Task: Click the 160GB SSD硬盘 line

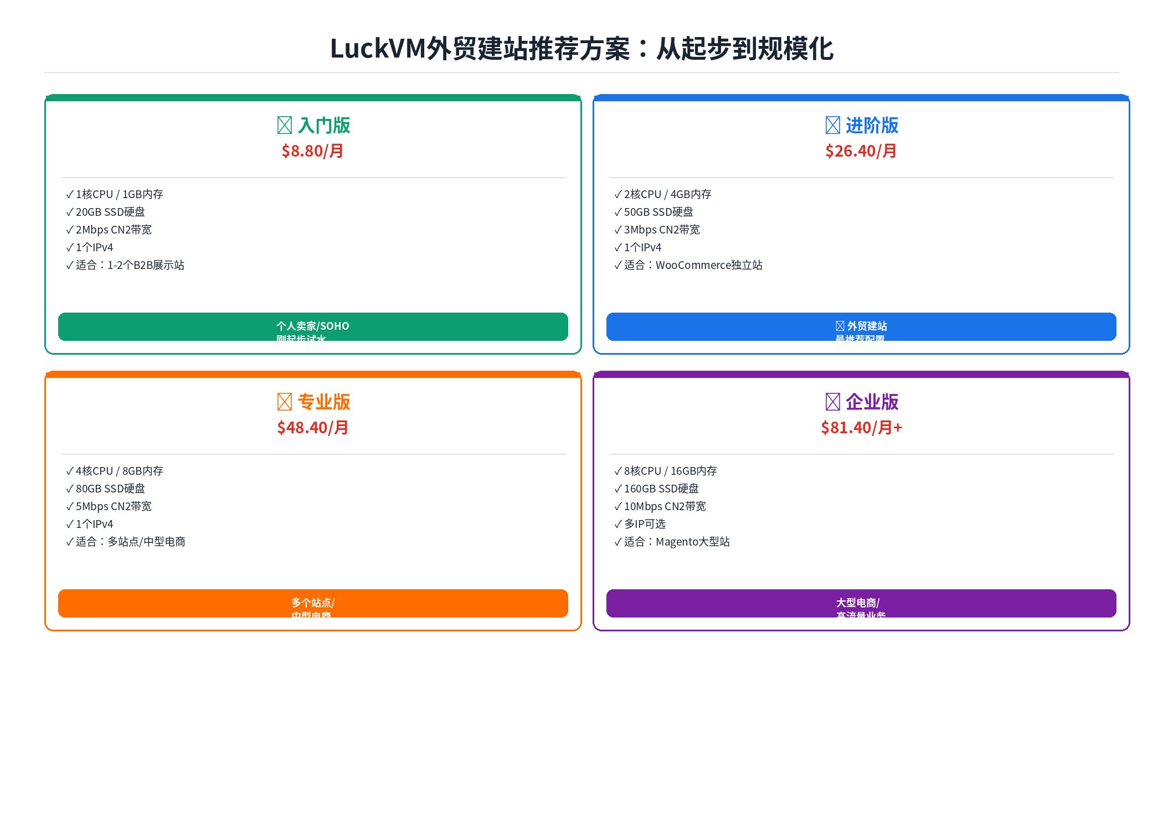Action: click(x=656, y=489)
